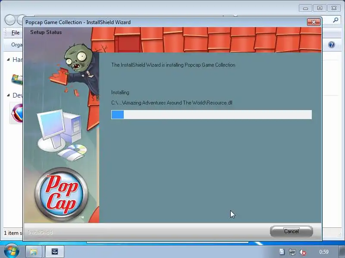Click the search magnifier icon in Explorer
Image resolution: width=345 pixels, height=258 pixels.
[x=336, y=20]
